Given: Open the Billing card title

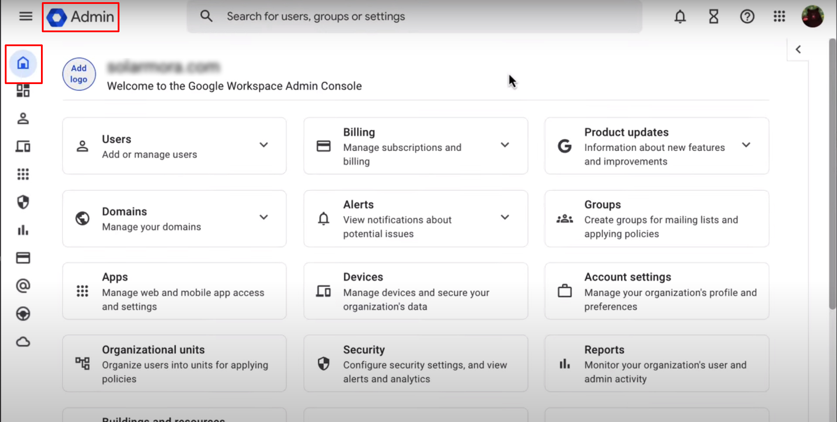Looking at the screenshot, I should pyautogui.click(x=359, y=132).
